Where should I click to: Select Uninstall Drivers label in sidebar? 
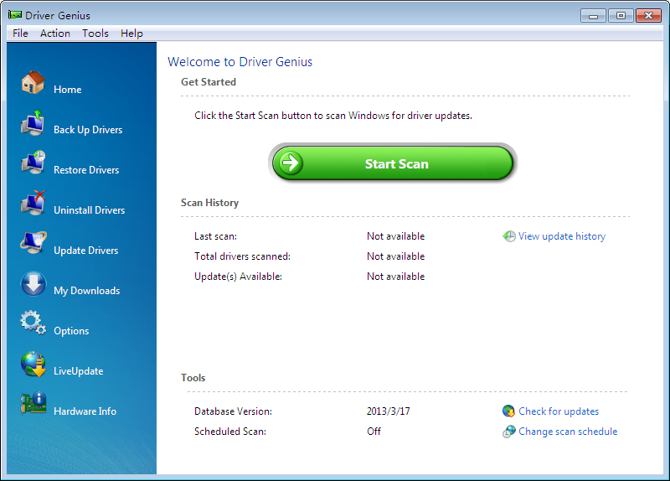(x=90, y=210)
